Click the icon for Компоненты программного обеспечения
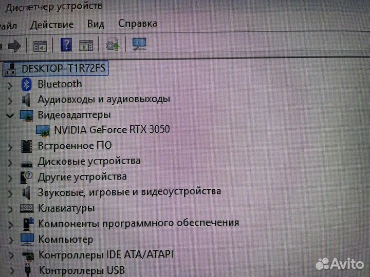This screenshot has width=370, height=277. [x=28, y=224]
